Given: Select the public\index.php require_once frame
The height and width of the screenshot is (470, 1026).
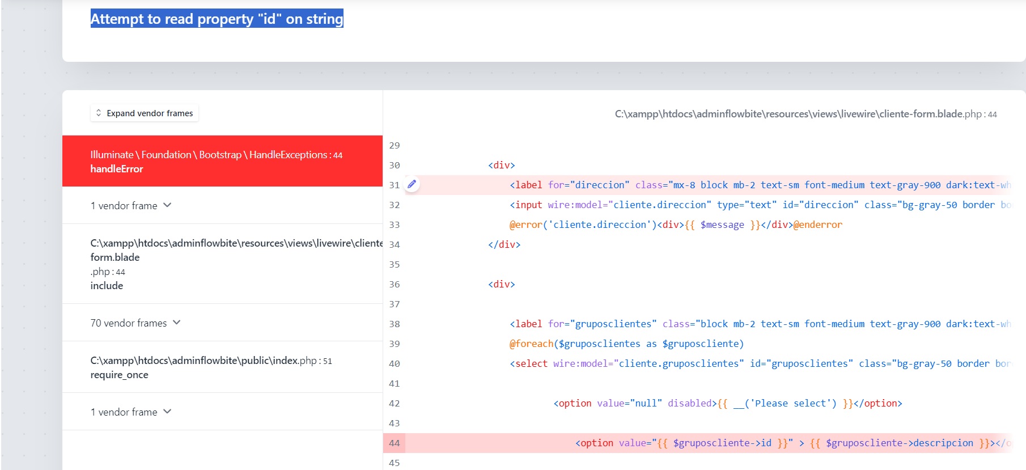Looking at the screenshot, I should pos(222,367).
